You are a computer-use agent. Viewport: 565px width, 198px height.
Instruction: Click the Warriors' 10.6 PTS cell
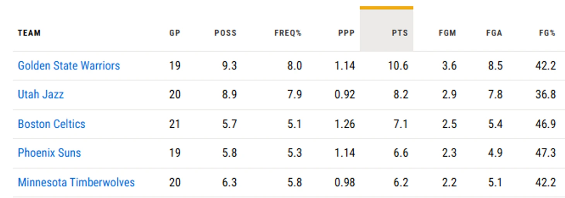pyautogui.click(x=398, y=66)
